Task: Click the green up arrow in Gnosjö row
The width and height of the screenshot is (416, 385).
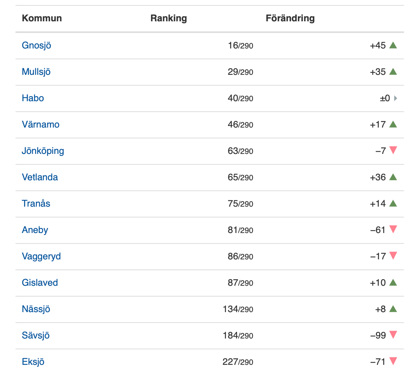Action: [x=393, y=45]
